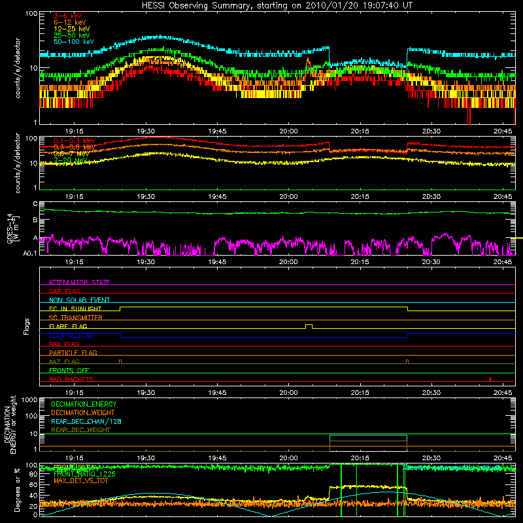Click the REAR_DEC_WEIGHT legend label
This screenshot has height=523, width=523.
click(x=80, y=430)
